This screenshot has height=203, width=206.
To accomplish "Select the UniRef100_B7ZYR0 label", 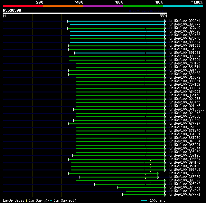I will [x=185, y=131].
